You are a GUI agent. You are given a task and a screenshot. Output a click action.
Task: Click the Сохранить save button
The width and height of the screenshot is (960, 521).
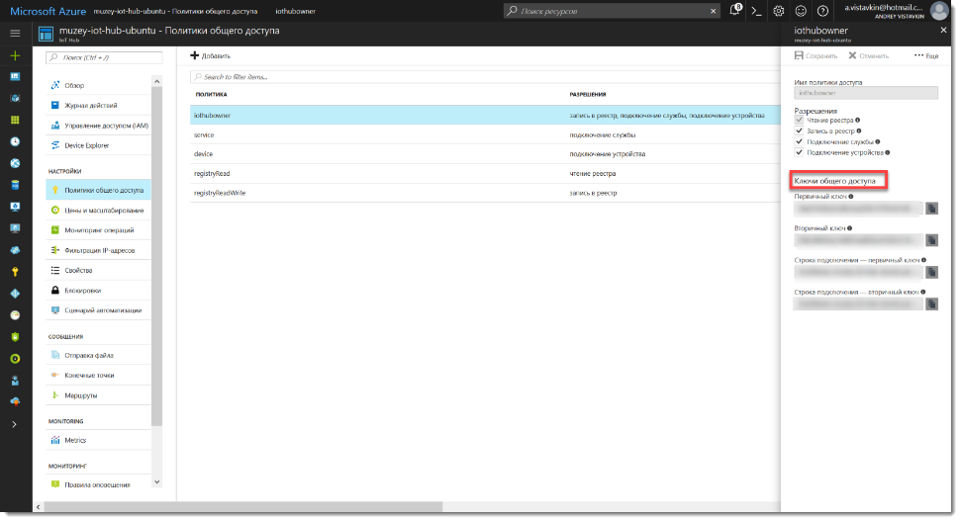click(x=816, y=55)
